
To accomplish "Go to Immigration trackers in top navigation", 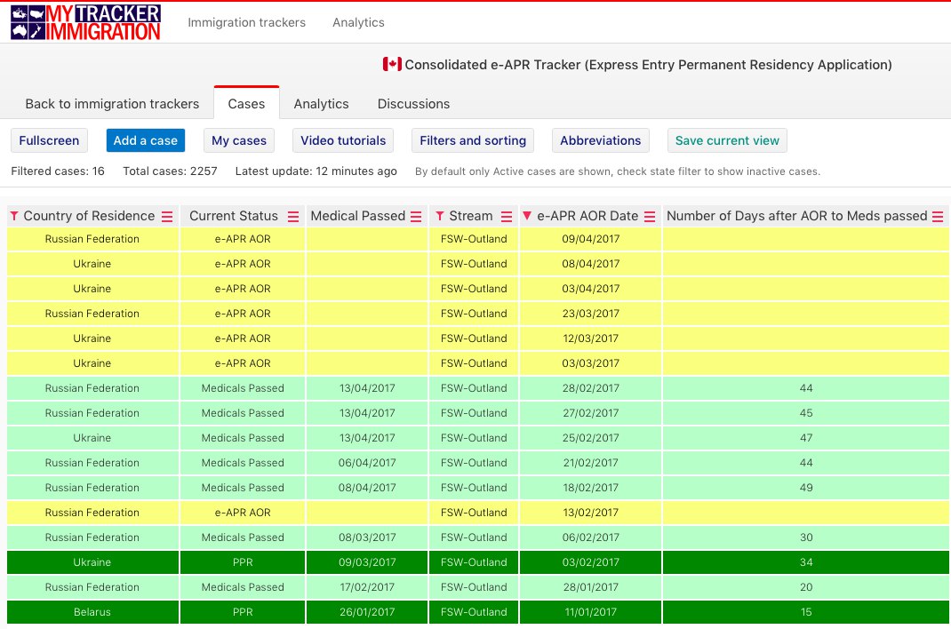I will coord(247,22).
